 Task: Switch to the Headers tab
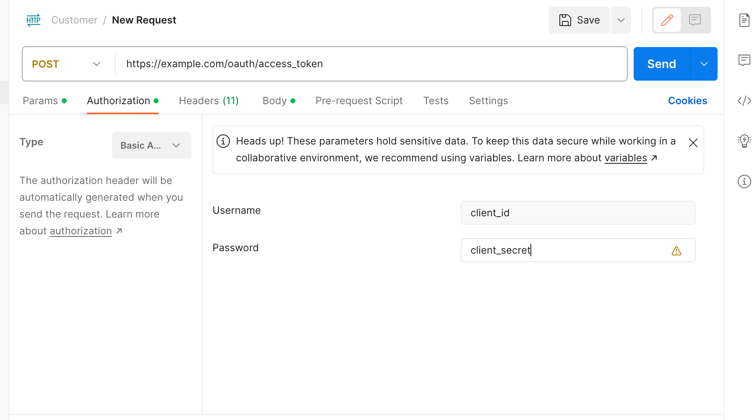tap(209, 101)
